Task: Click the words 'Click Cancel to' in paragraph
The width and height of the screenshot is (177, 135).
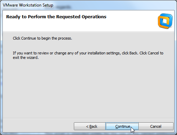Action: pos(151,53)
